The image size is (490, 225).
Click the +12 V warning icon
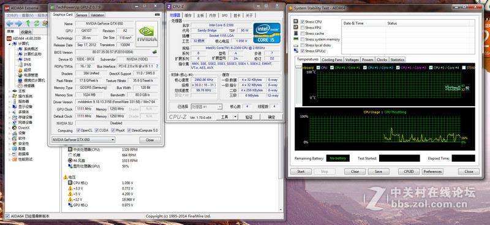pyautogui.click(x=70, y=199)
